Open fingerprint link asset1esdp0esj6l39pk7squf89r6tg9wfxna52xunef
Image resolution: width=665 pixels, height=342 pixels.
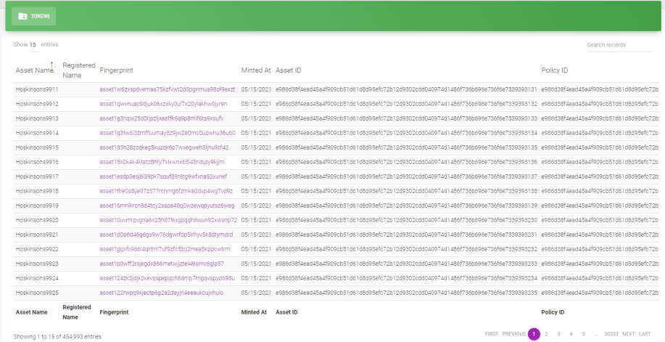click(163, 176)
